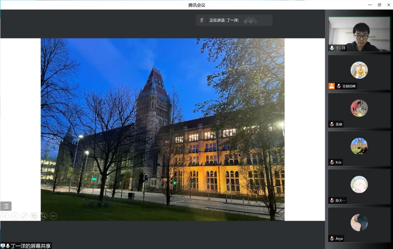Advance with the next slide arrow

[15, 216]
